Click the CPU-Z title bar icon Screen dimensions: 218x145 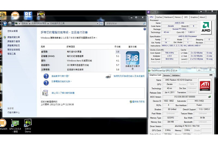click(149, 12)
